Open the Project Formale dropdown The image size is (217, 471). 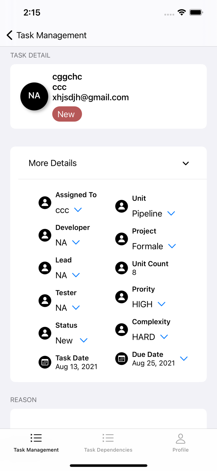click(172, 246)
